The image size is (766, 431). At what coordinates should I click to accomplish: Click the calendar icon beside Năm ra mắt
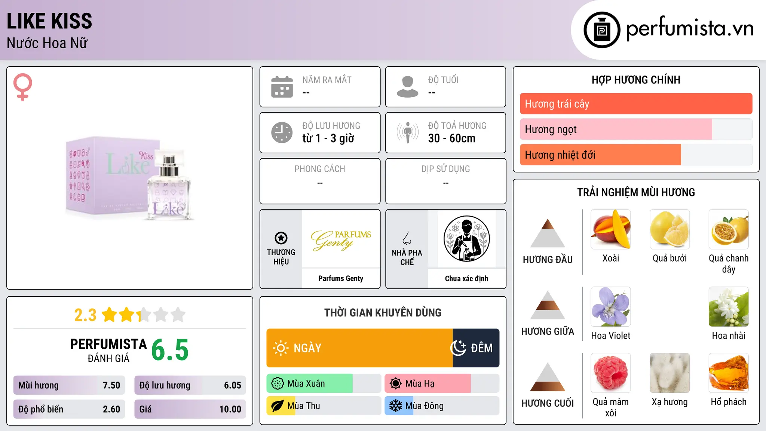[282, 87]
